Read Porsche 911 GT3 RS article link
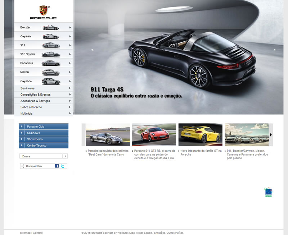Viewport: 288px width, 235px height. [x=155, y=155]
